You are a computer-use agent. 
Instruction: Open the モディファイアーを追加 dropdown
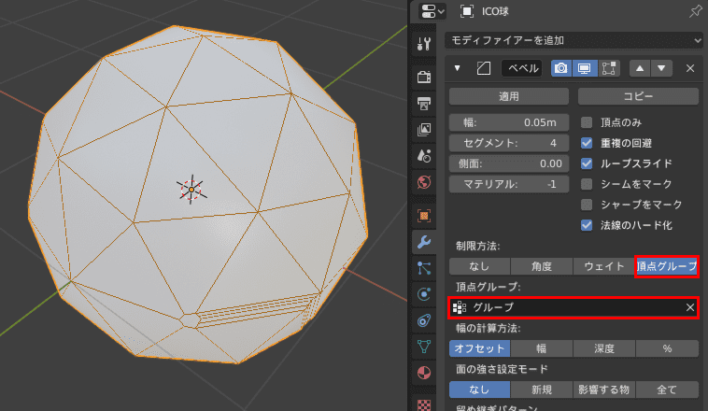573,41
